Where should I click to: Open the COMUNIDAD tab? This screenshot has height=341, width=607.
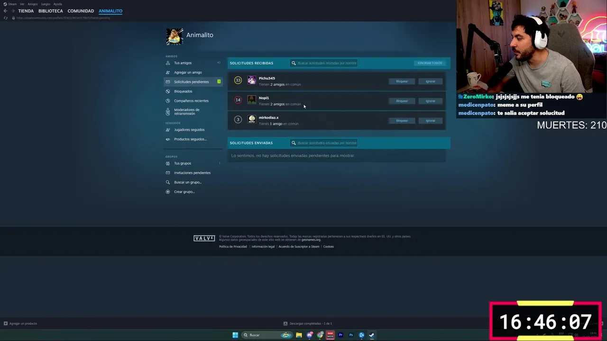[81, 11]
